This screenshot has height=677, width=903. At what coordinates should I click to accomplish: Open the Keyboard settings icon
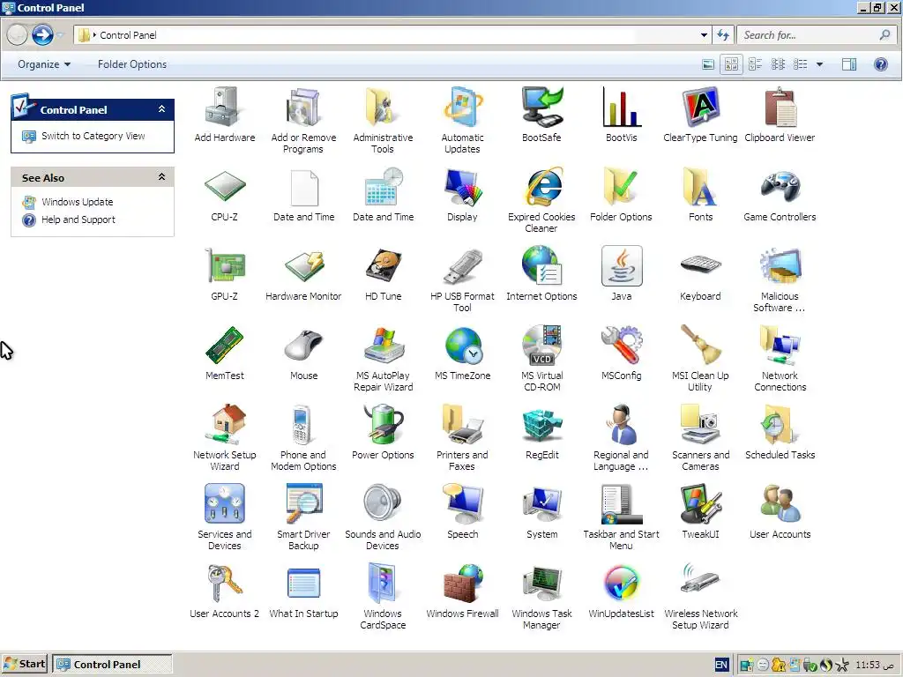click(x=700, y=274)
